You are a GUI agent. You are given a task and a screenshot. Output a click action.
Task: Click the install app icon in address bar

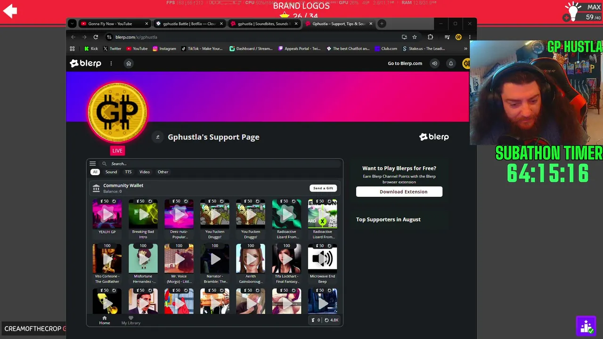click(x=404, y=37)
